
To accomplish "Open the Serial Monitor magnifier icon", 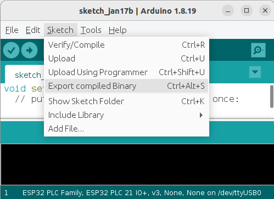I will click(258, 50).
